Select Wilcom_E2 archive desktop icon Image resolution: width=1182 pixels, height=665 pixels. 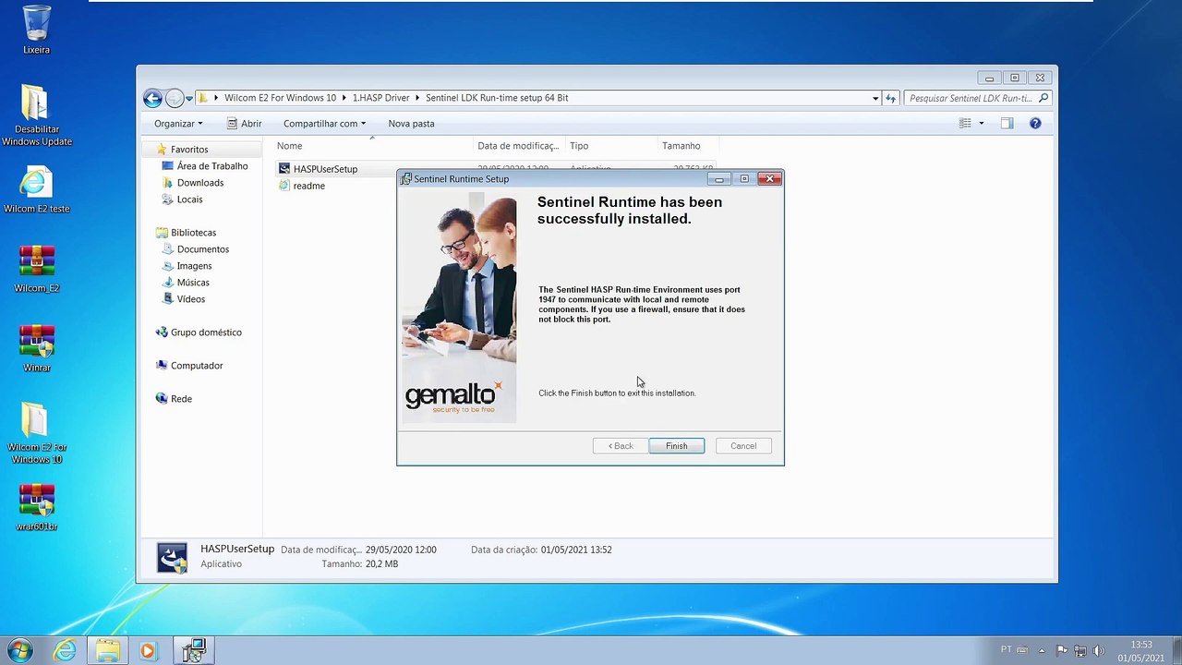coord(36,269)
